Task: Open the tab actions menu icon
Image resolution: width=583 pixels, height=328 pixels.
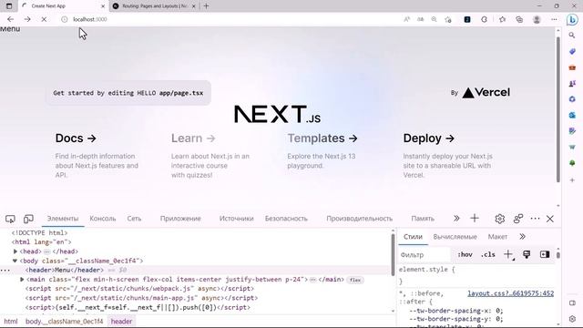Action: coord(9,6)
